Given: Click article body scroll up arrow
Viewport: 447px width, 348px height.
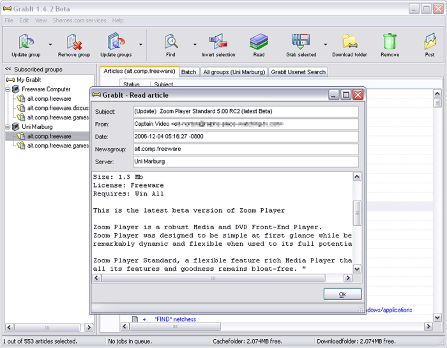Looking at the screenshot, I should tap(357, 177).
